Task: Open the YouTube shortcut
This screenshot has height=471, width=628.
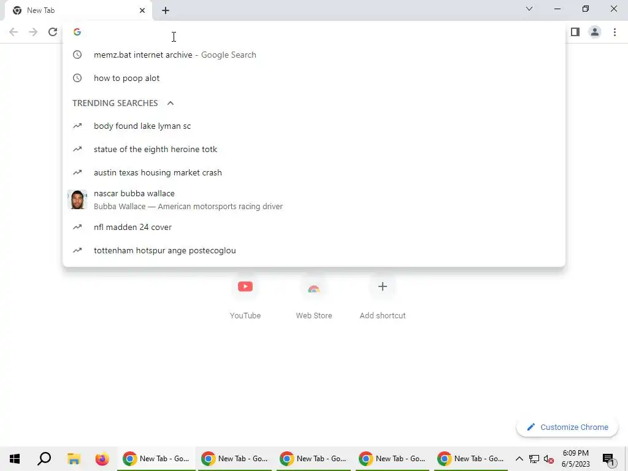Action: tap(245, 296)
